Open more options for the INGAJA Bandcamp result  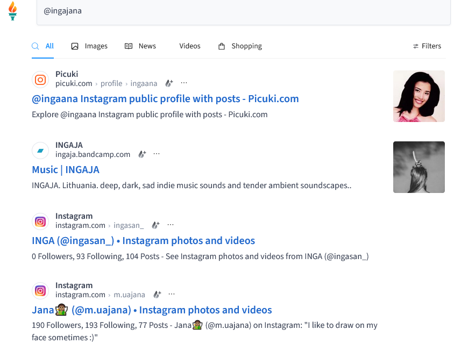pos(157,154)
